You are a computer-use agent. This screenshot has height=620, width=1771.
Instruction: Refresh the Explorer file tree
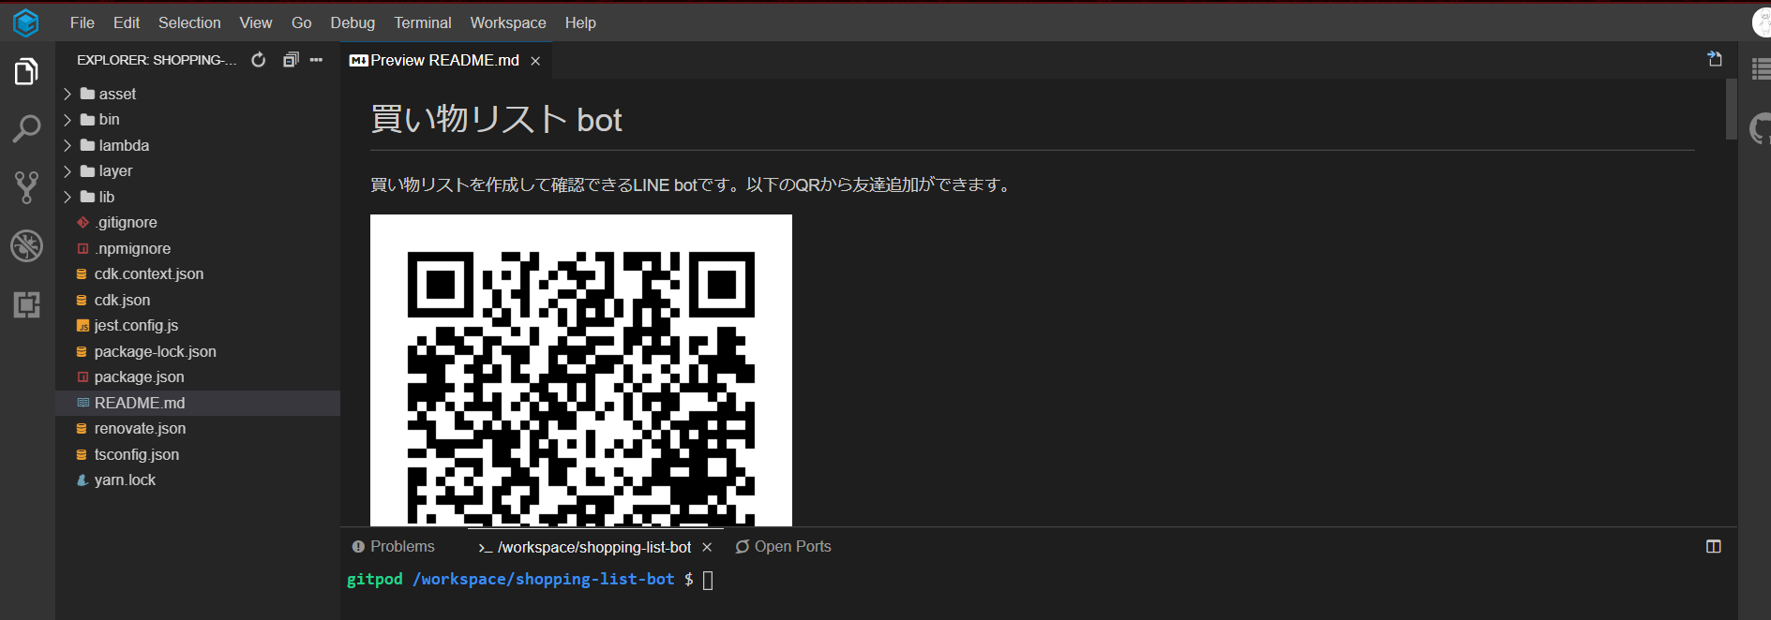[259, 60]
